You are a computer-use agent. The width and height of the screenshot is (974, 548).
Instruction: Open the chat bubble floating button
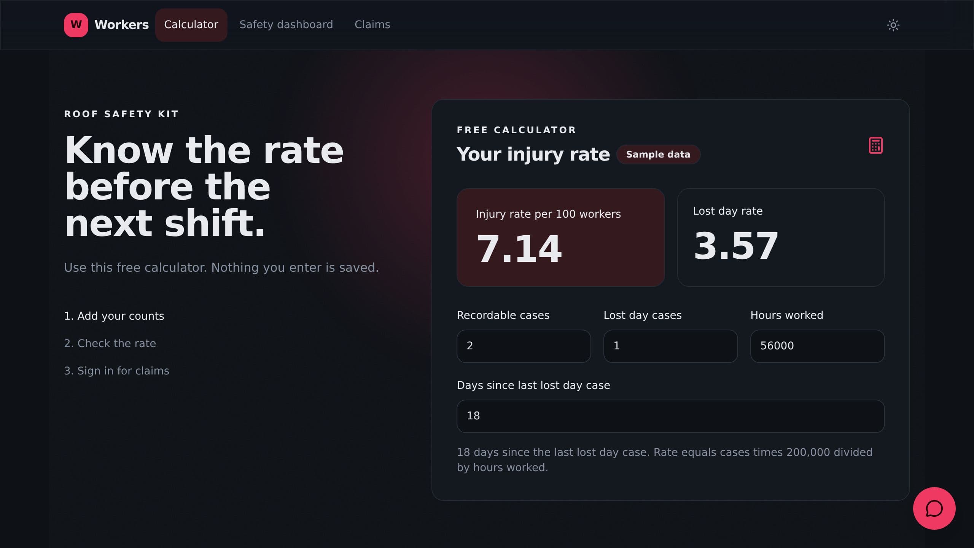(x=934, y=508)
